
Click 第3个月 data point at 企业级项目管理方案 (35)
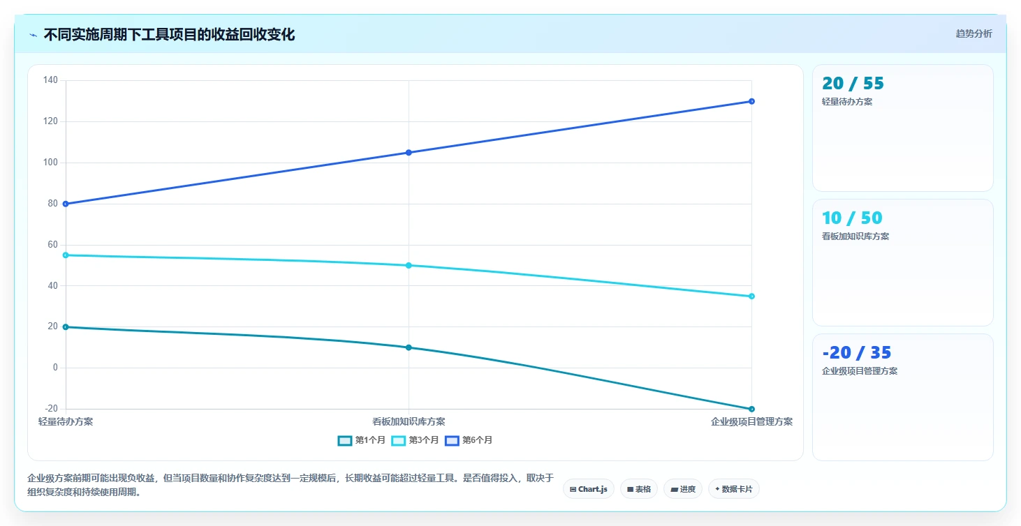[751, 296]
